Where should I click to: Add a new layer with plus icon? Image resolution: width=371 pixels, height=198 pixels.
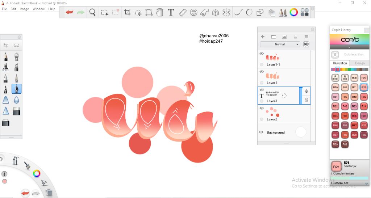point(263,37)
